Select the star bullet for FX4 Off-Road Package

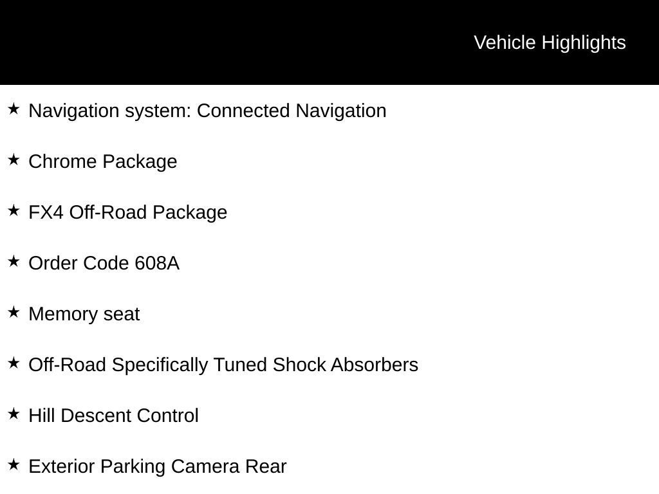(x=14, y=211)
